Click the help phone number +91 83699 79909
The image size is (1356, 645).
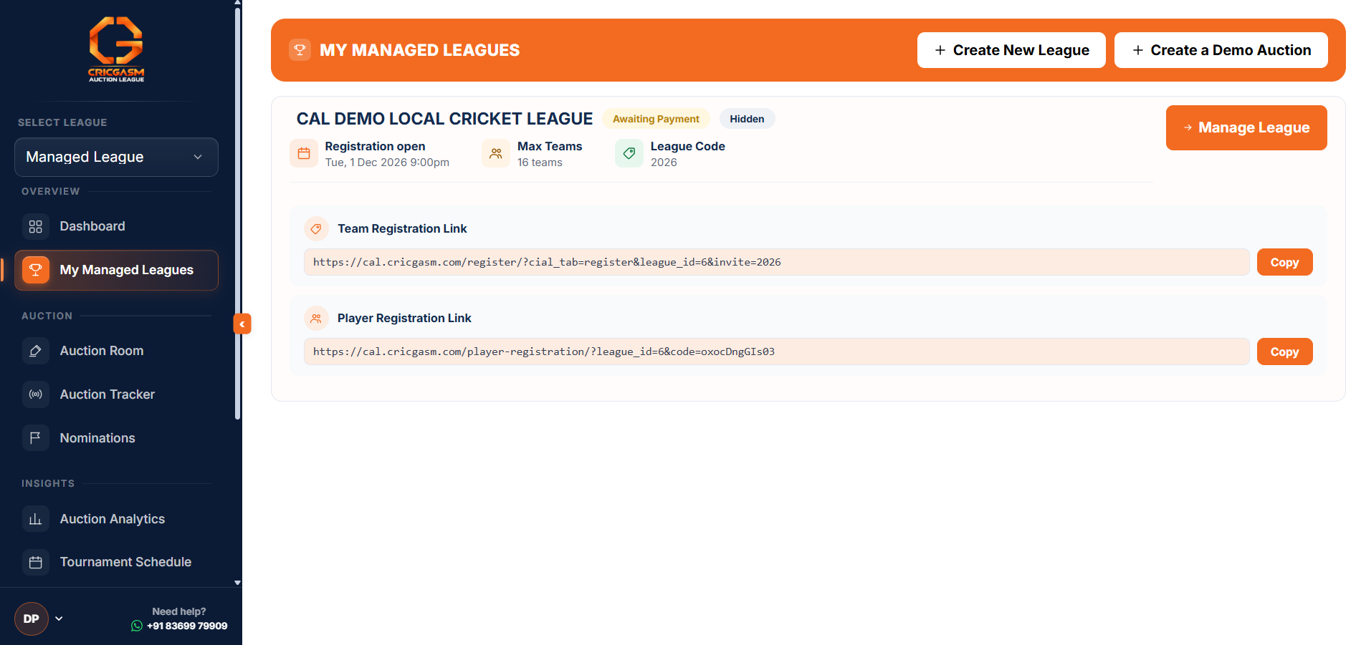(187, 626)
